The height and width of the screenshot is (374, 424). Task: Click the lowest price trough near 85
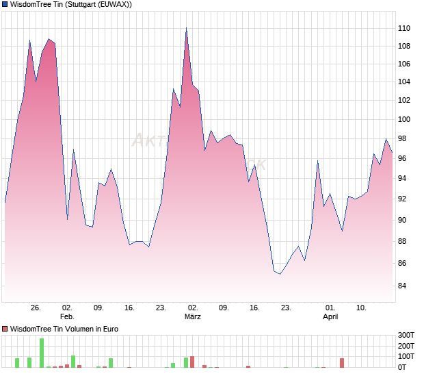pyautogui.click(x=279, y=274)
